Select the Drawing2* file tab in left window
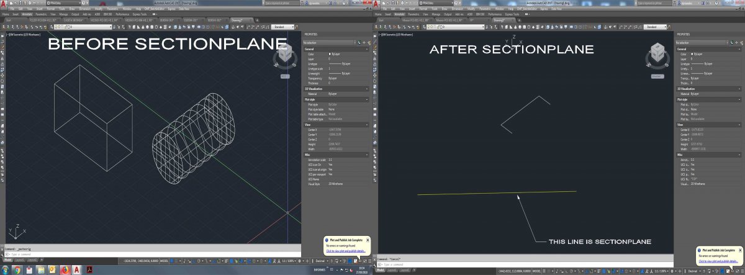Image resolution: width=745 pixels, height=275 pixels. (x=239, y=20)
